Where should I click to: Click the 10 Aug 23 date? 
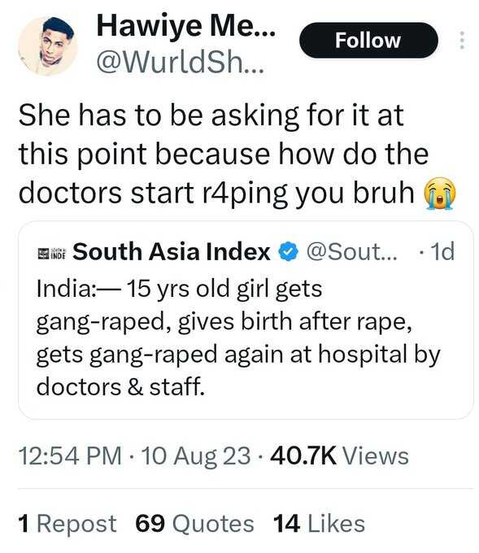click(196, 456)
